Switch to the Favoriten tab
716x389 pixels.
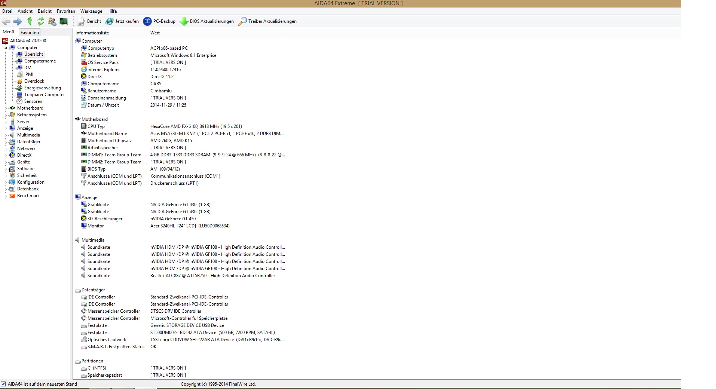point(30,33)
